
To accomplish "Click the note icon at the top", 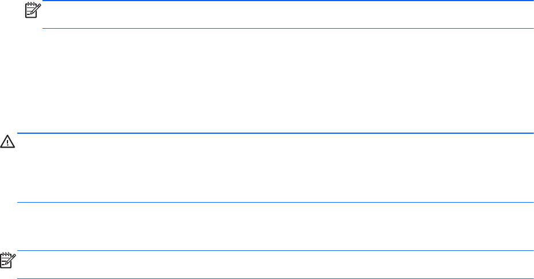I will point(30,10).
